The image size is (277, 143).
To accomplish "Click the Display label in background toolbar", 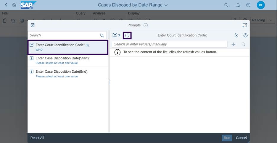I will click(134, 13).
